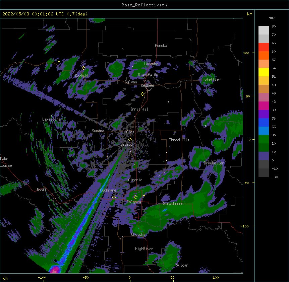This screenshot has width=289, height=282.
Task: Click the 100 tick on right vertical axis
Action: pos(246,53)
